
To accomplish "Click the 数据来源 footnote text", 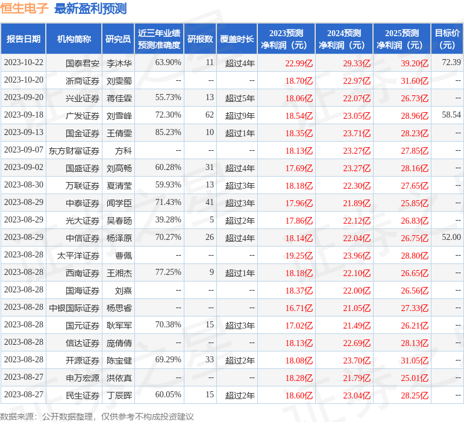I will tap(97, 417).
